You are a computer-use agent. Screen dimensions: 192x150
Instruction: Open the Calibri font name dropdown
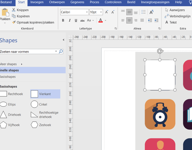[87, 12]
